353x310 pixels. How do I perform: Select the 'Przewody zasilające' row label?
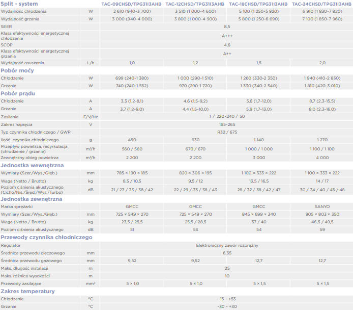tap(21, 284)
